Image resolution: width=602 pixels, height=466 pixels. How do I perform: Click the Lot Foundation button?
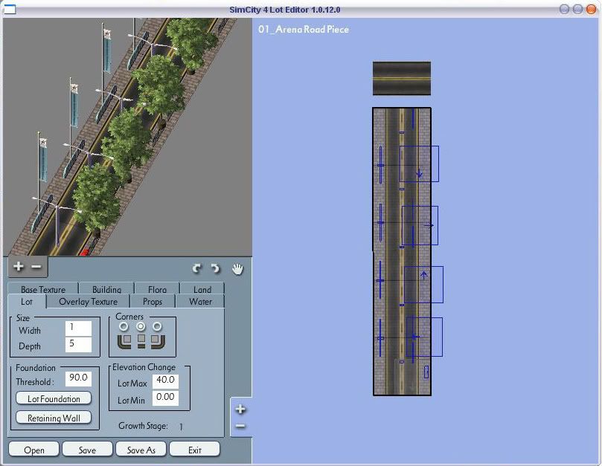point(54,398)
